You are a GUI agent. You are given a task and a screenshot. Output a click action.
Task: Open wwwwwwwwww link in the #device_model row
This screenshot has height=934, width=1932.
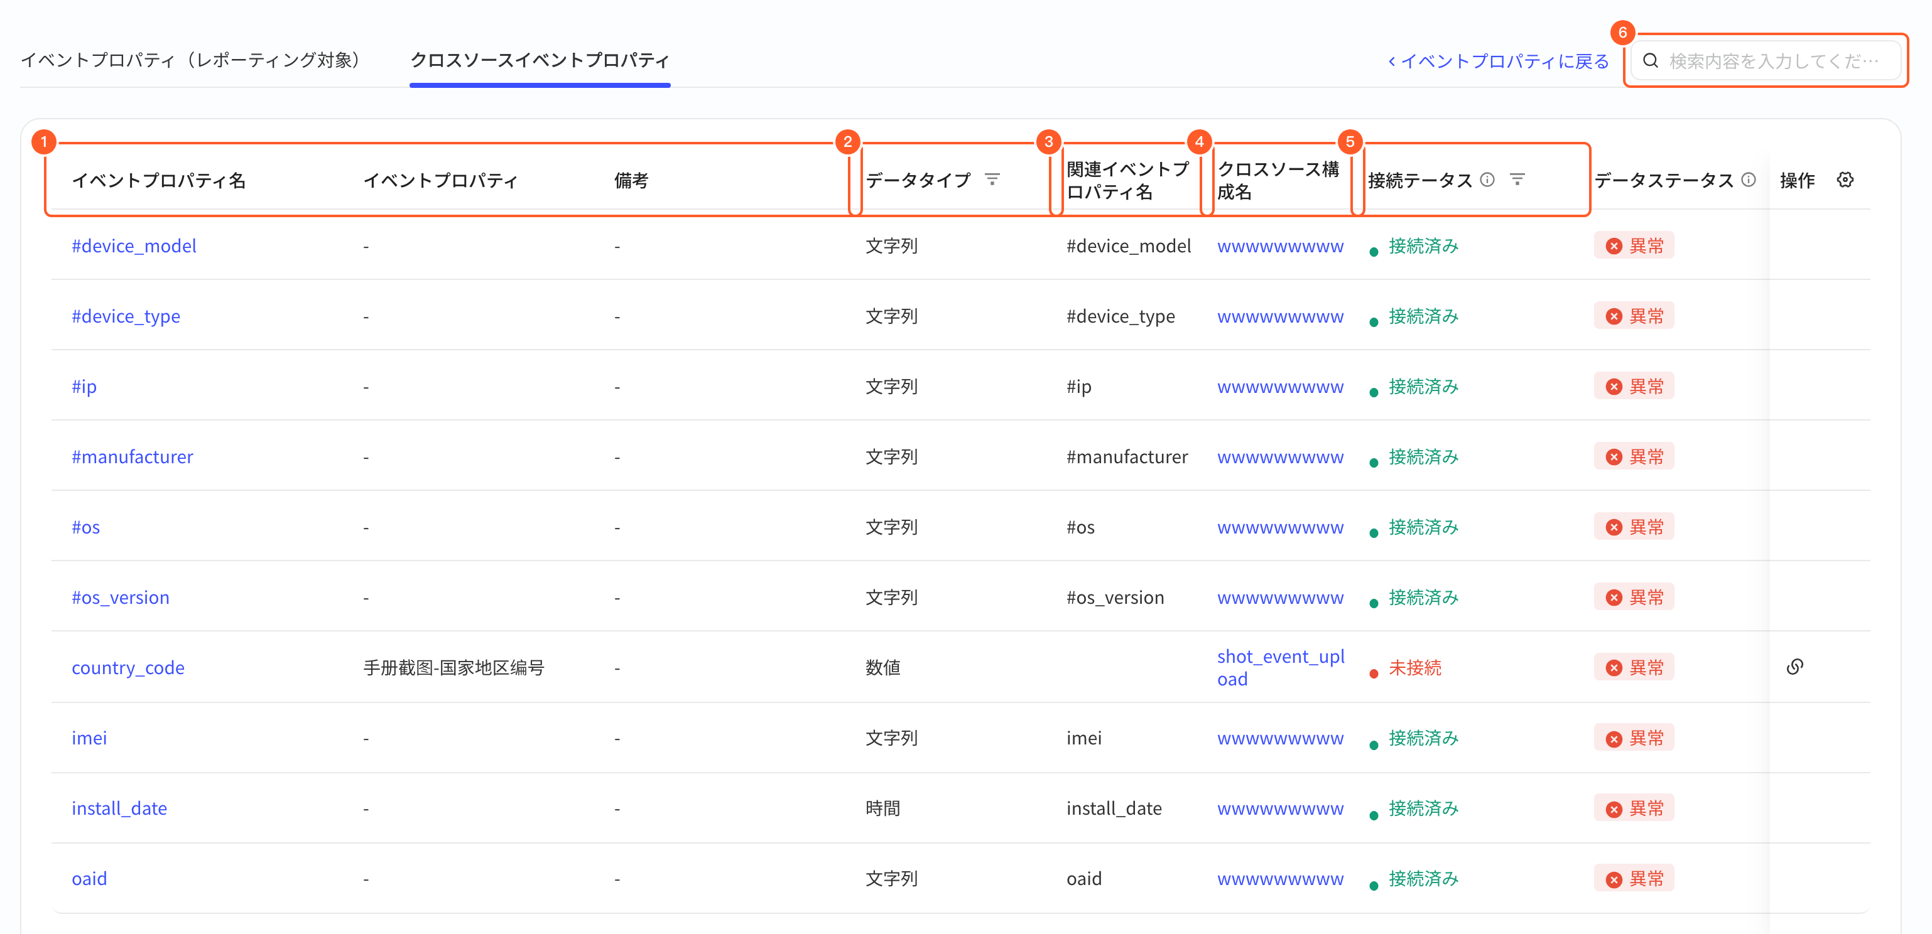pos(1280,246)
